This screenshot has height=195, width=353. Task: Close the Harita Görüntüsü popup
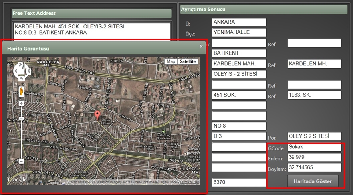click(x=201, y=46)
